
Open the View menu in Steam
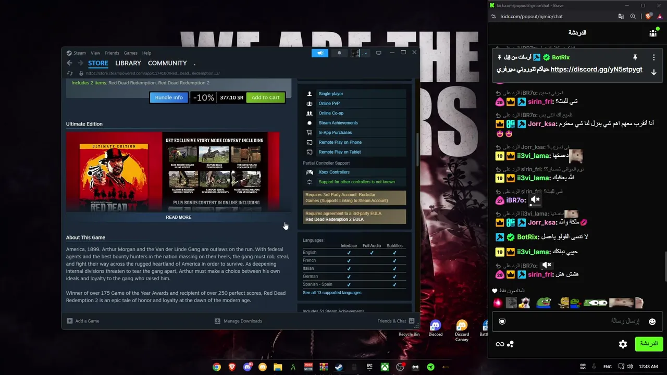coord(95,53)
